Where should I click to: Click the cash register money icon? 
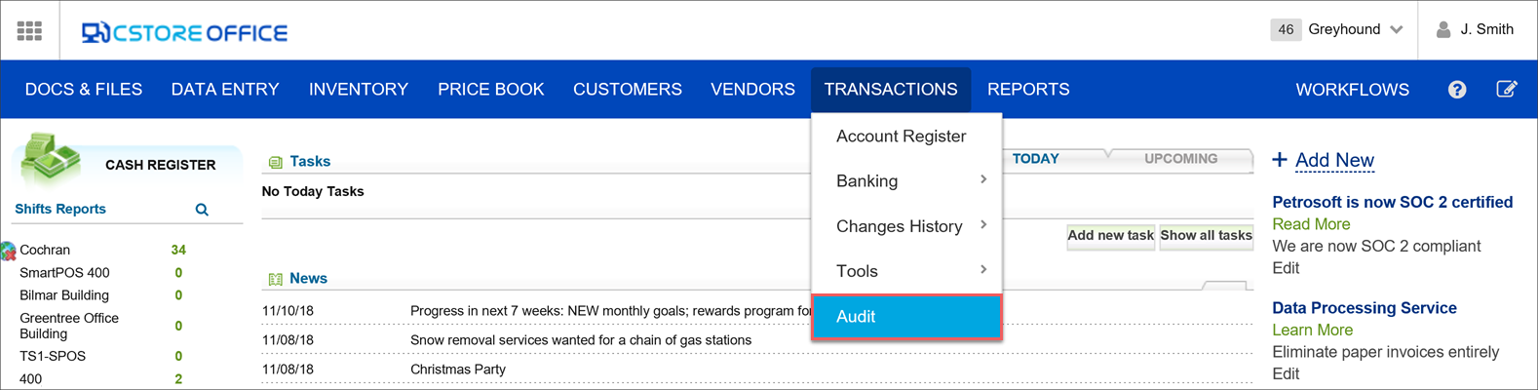(50, 158)
